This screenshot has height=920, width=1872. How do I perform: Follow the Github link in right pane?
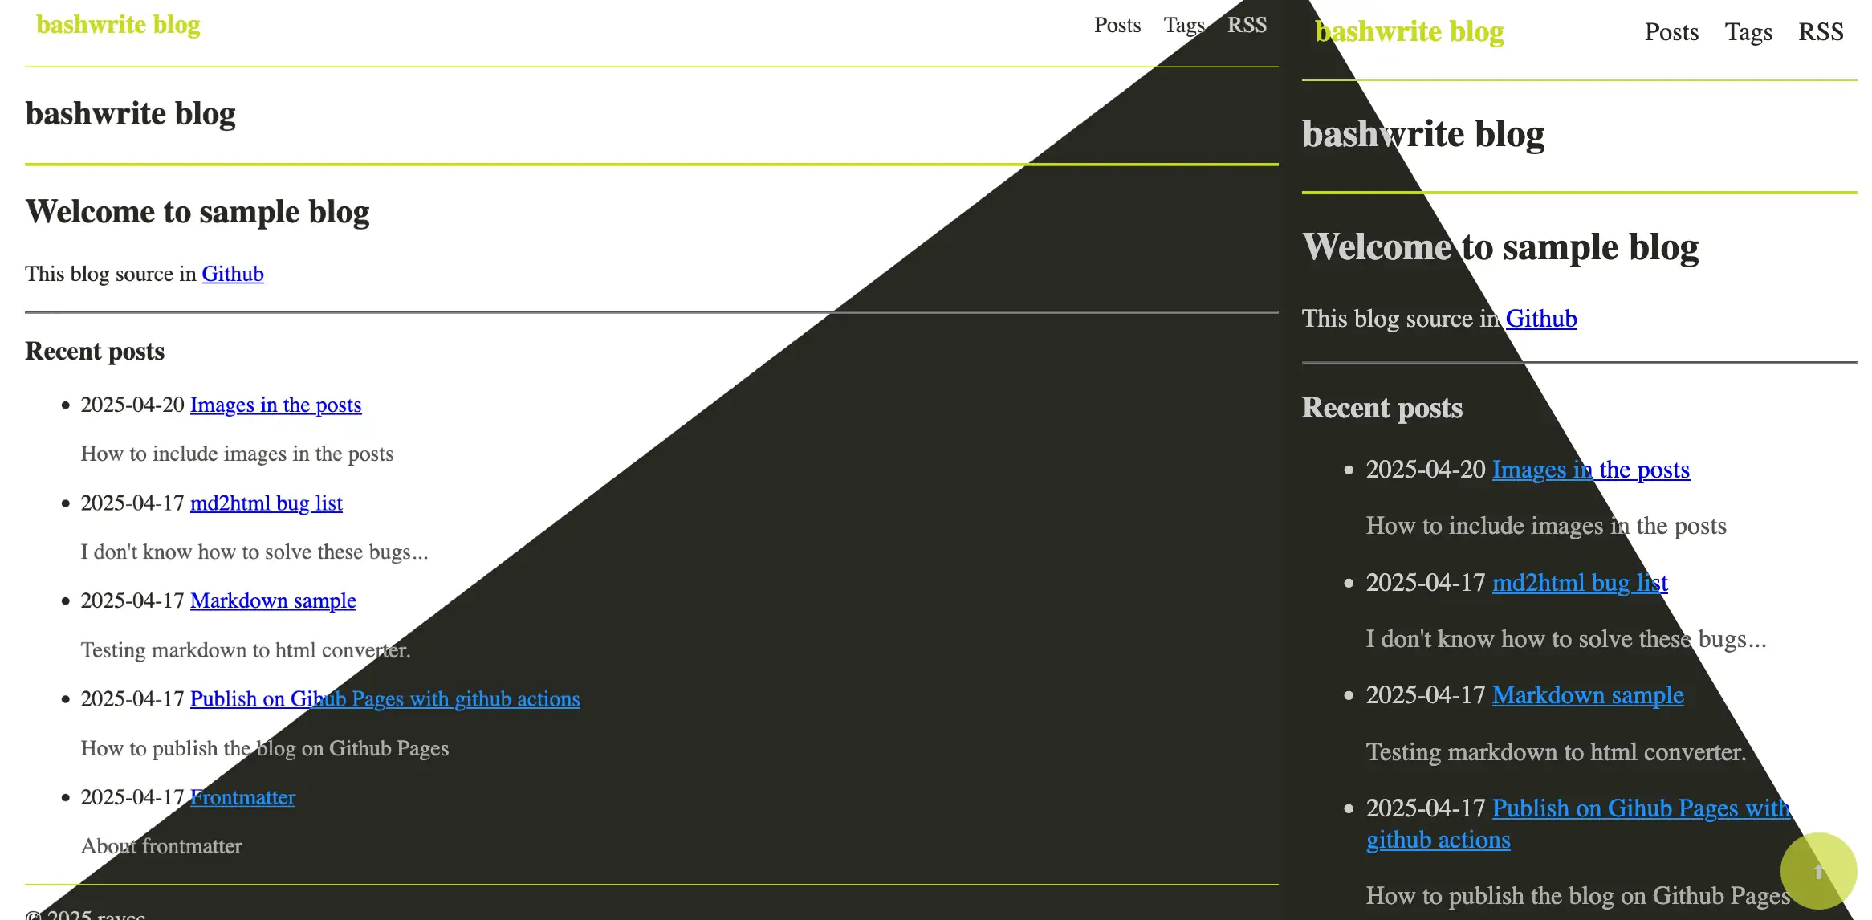[x=1541, y=319]
